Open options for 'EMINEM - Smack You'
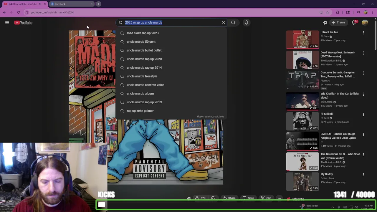 click(x=363, y=135)
